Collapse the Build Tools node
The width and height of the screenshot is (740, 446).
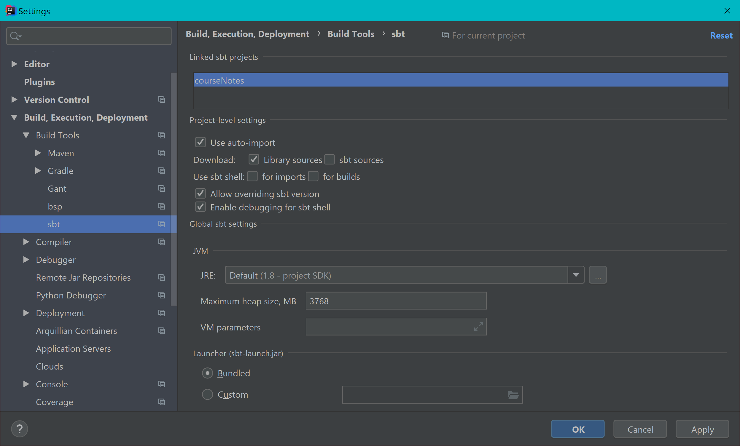click(x=26, y=135)
